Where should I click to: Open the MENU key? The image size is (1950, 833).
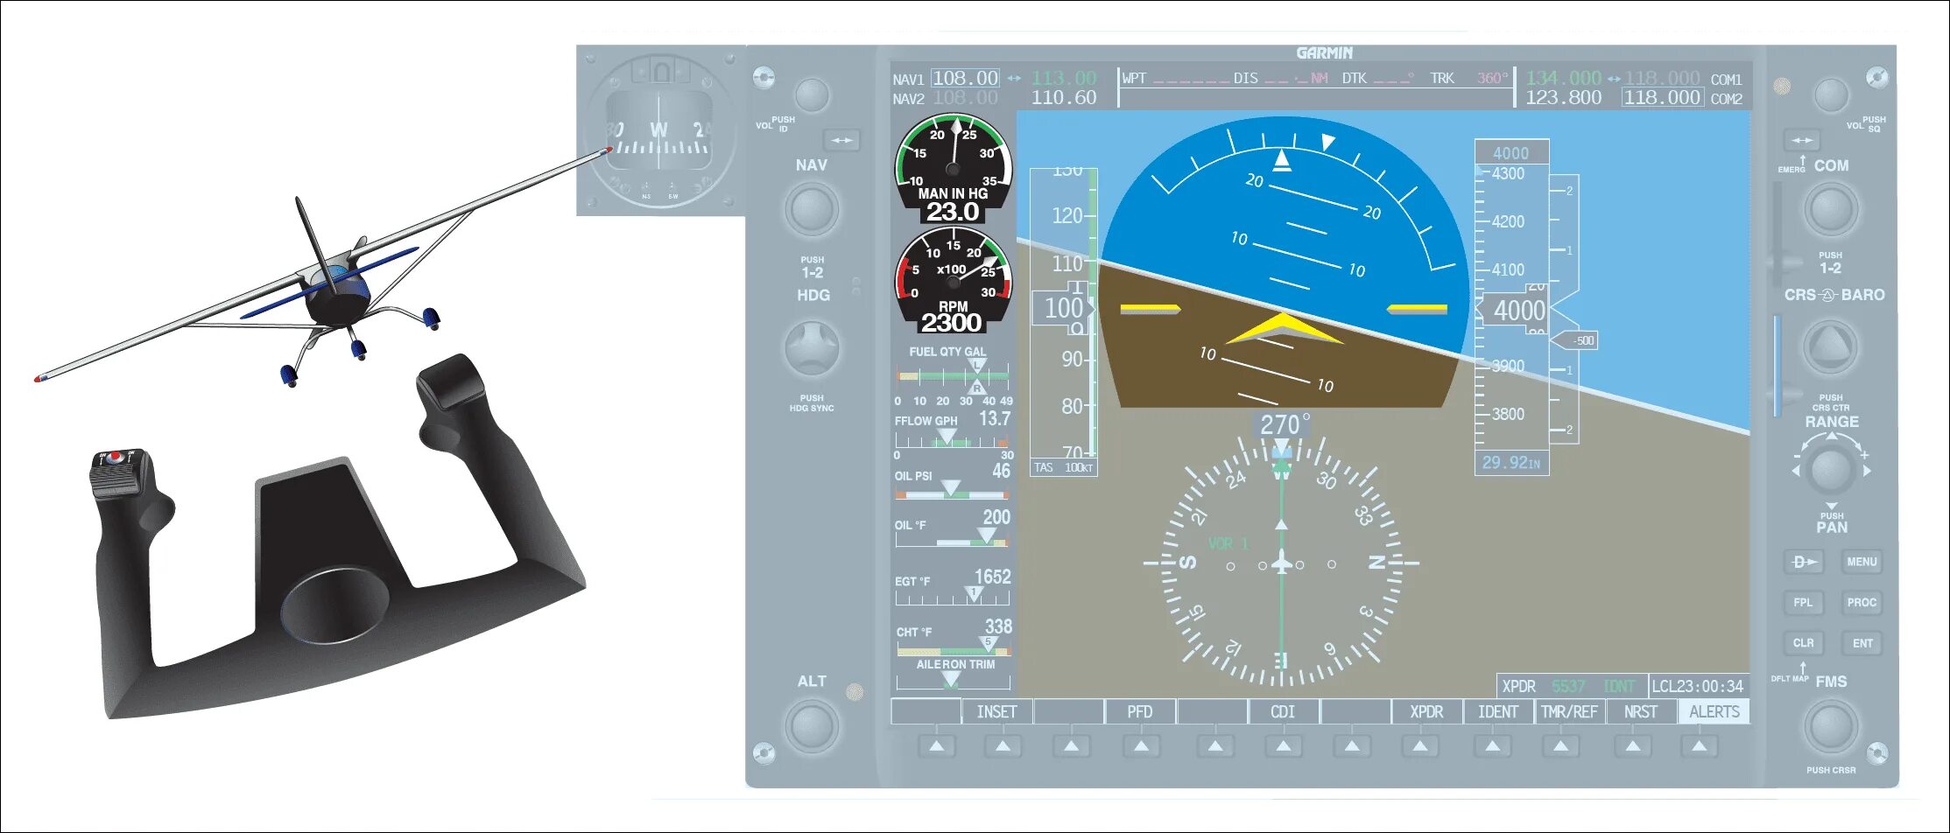1862,562
